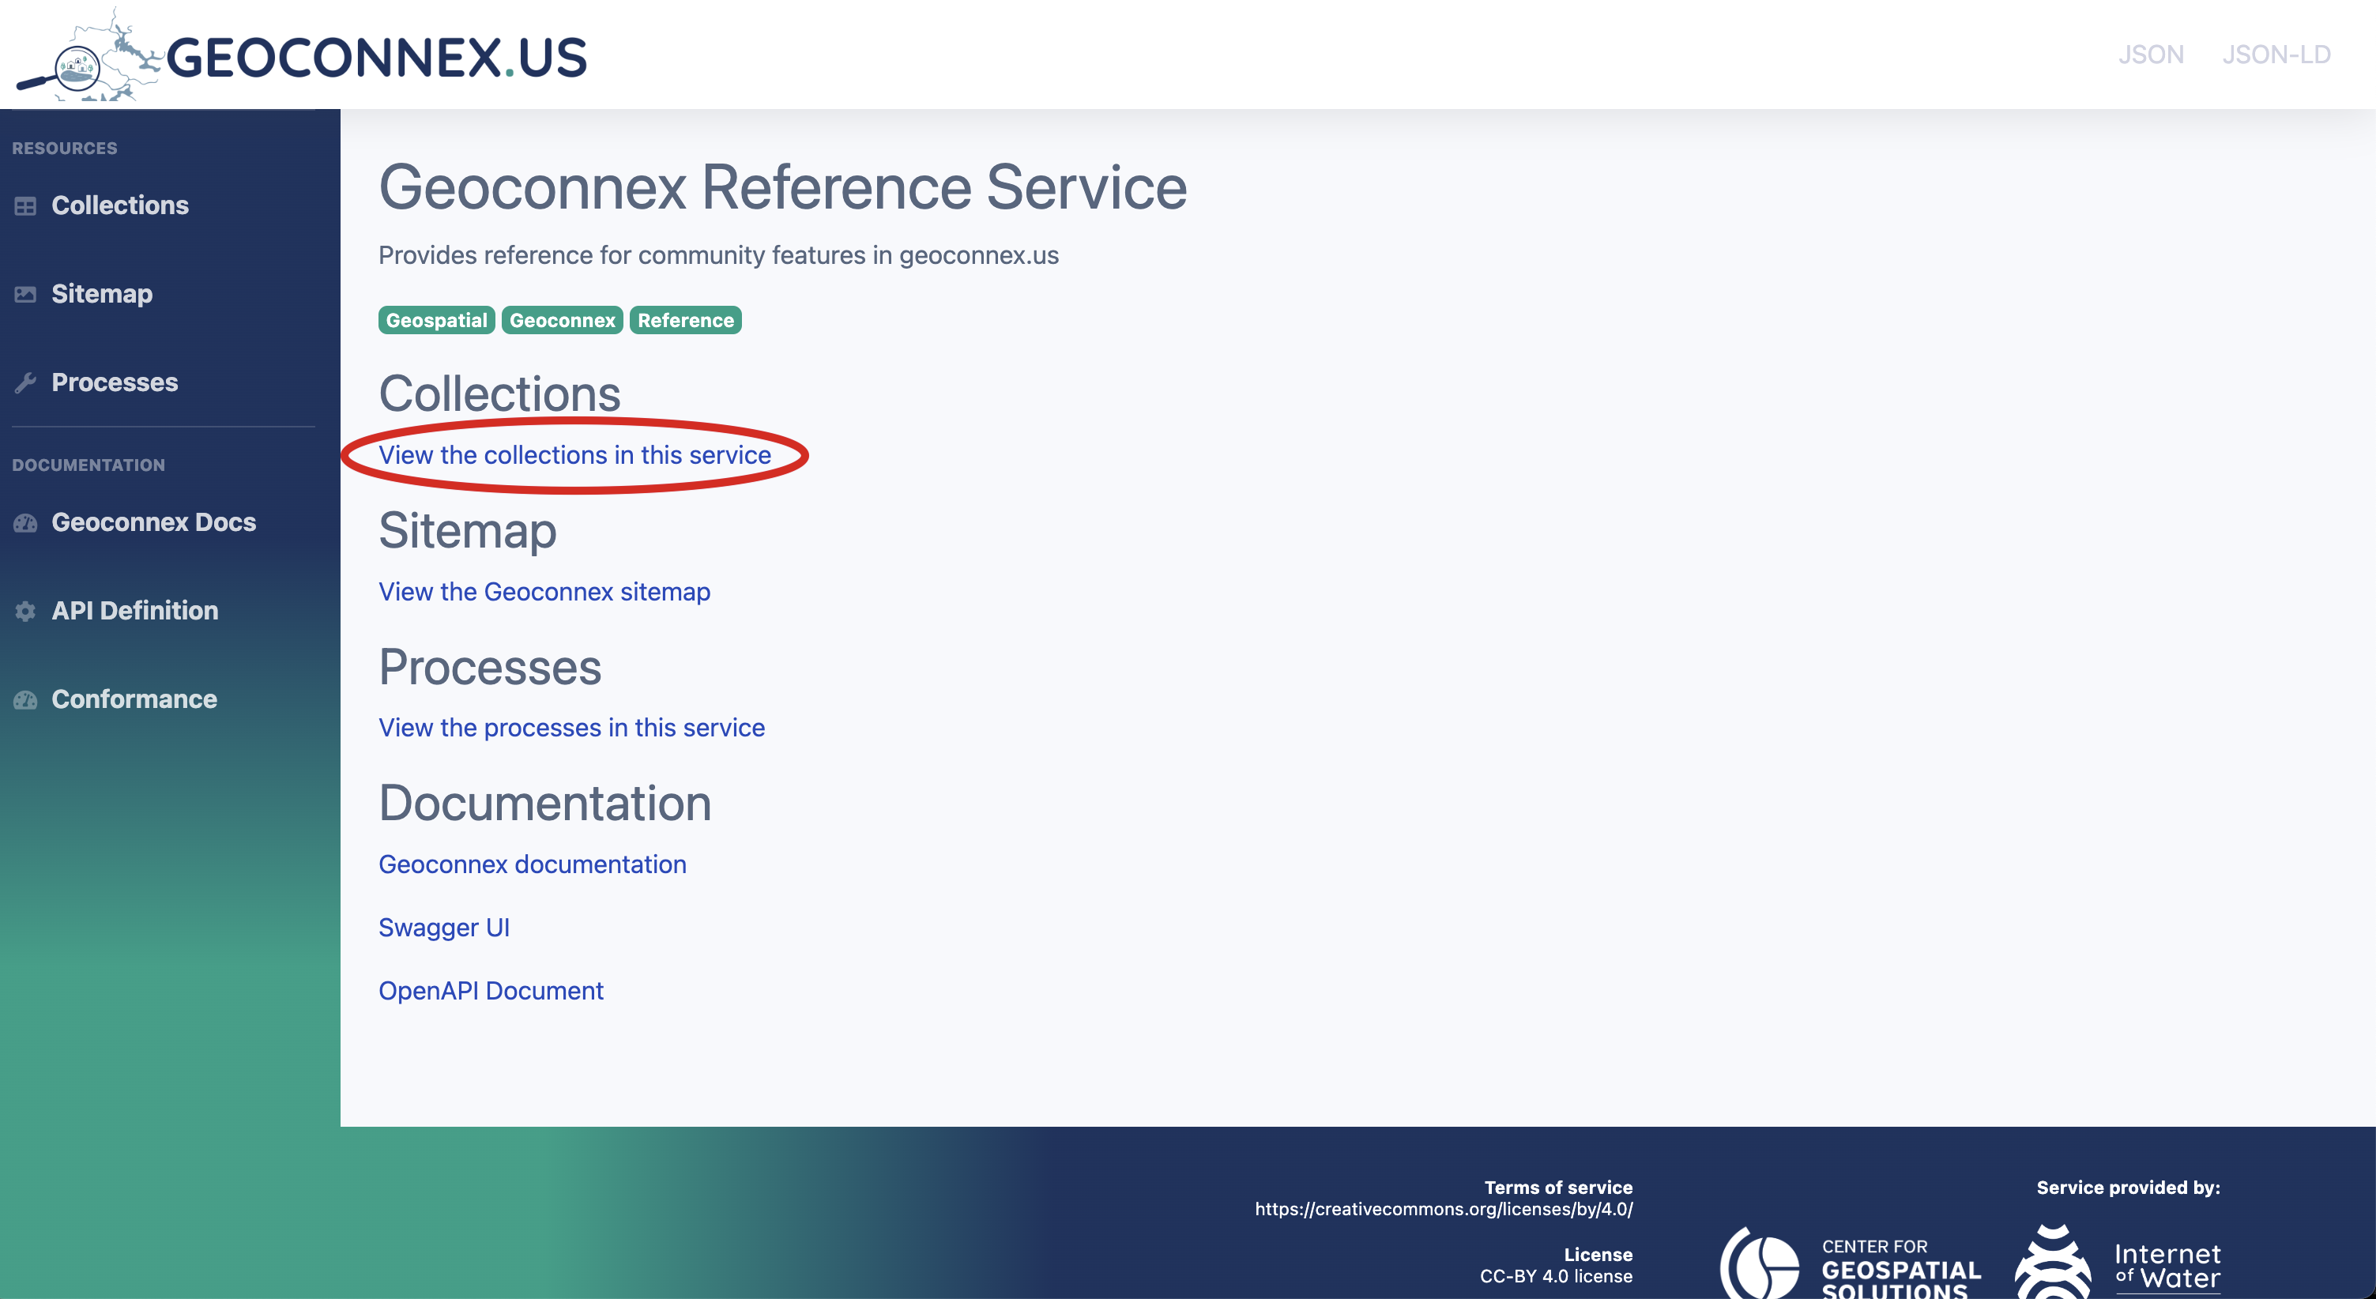Open the OpenAPI Document link
Screen dimensions: 2376x1299
click(x=491, y=991)
